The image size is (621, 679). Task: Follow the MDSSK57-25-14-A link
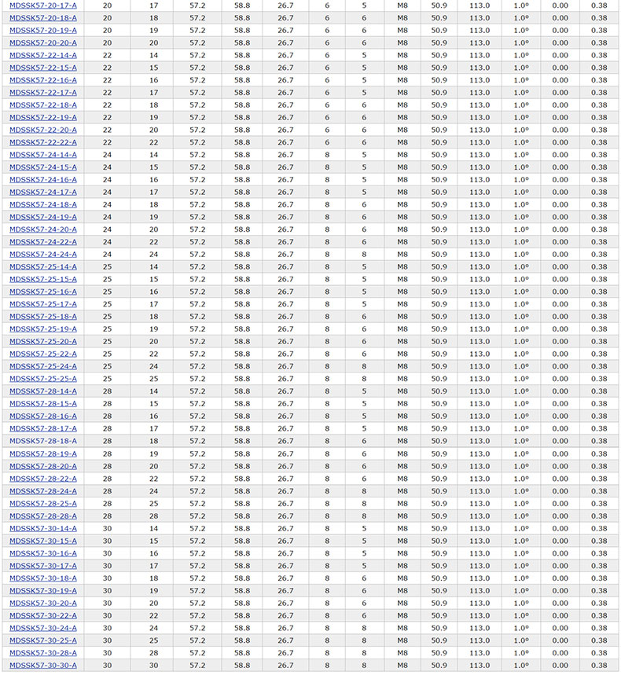43,267
